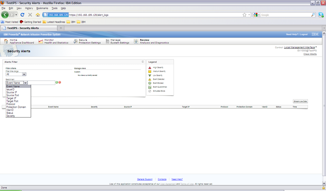
Task: Open the Filter time range All dropdown
Action: [16, 74]
